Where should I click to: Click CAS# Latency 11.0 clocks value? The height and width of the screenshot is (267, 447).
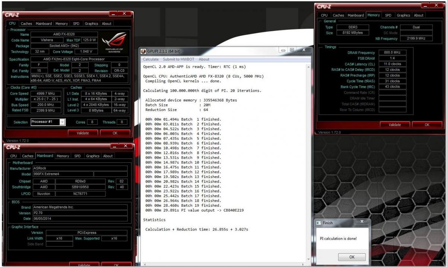[392, 64]
